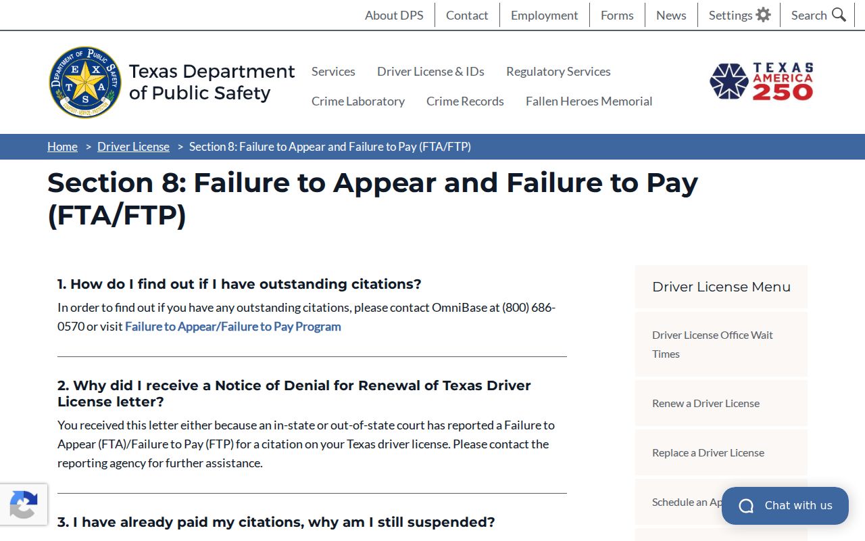The image size is (865, 541).
Task: Click the Home breadcrumb link
Action: [x=62, y=147]
